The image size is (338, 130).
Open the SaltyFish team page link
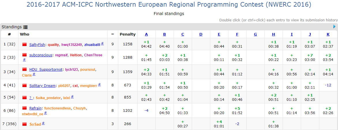tap(37, 44)
